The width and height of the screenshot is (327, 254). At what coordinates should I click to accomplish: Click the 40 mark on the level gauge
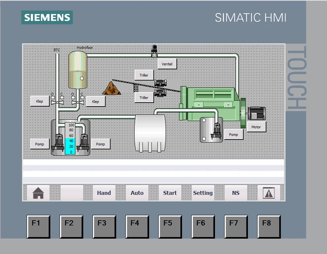point(71,141)
